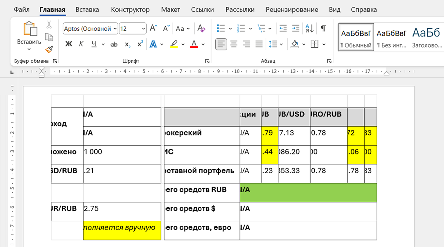Image resolution: width=444 pixels, height=247 pixels.
Task: Apply multilevel list formatting
Action: point(261,28)
